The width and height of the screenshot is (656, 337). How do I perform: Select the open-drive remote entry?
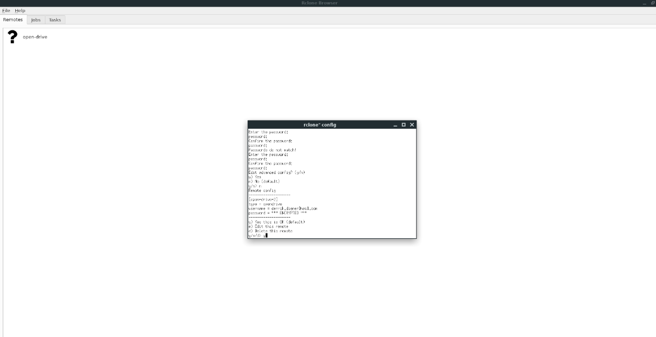(34, 37)
